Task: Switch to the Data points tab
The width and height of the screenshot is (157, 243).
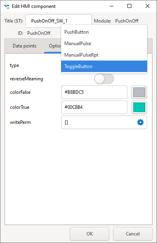Action: click(x=24, y=46)
